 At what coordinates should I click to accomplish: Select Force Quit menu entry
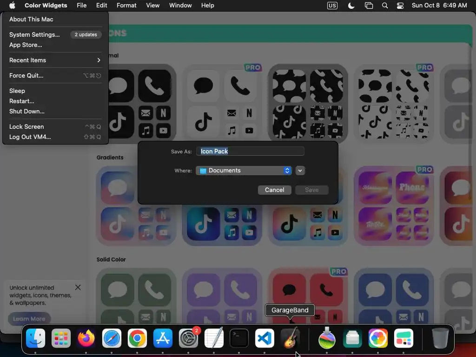55,76
